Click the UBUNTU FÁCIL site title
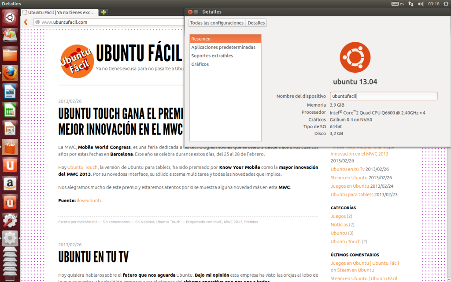451x282 pixels. point(139,53)
